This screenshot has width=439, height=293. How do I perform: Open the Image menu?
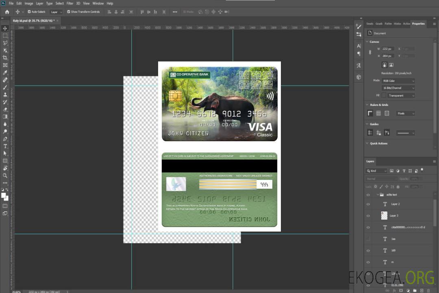(x=28, y=3)
